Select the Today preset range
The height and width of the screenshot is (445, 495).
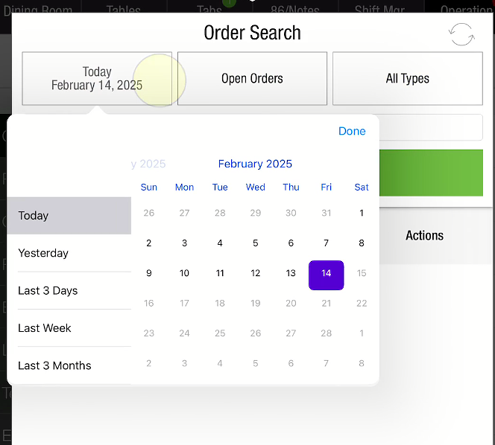[x=69, y=216]
